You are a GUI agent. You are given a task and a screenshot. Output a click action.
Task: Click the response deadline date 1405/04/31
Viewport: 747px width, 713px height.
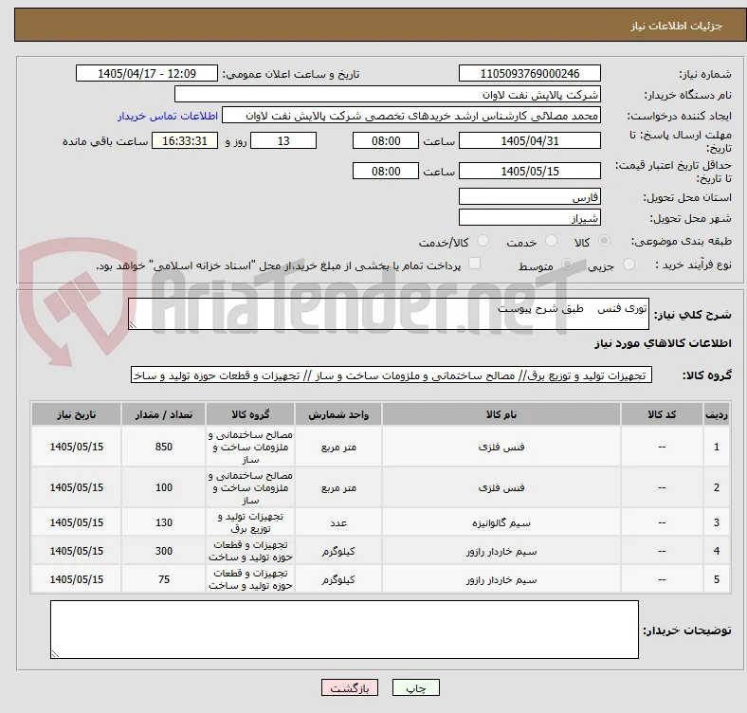point(529,140)
